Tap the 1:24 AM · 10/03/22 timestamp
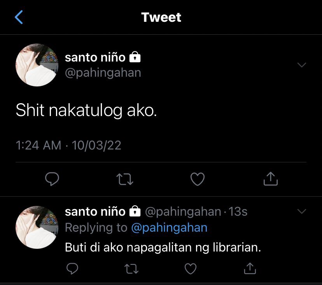 (68, 145)
